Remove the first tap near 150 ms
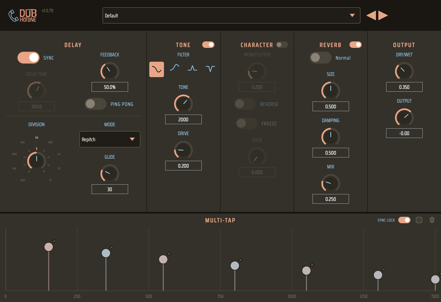The width and height of the screenshot is (441, 302). point(55,241)
